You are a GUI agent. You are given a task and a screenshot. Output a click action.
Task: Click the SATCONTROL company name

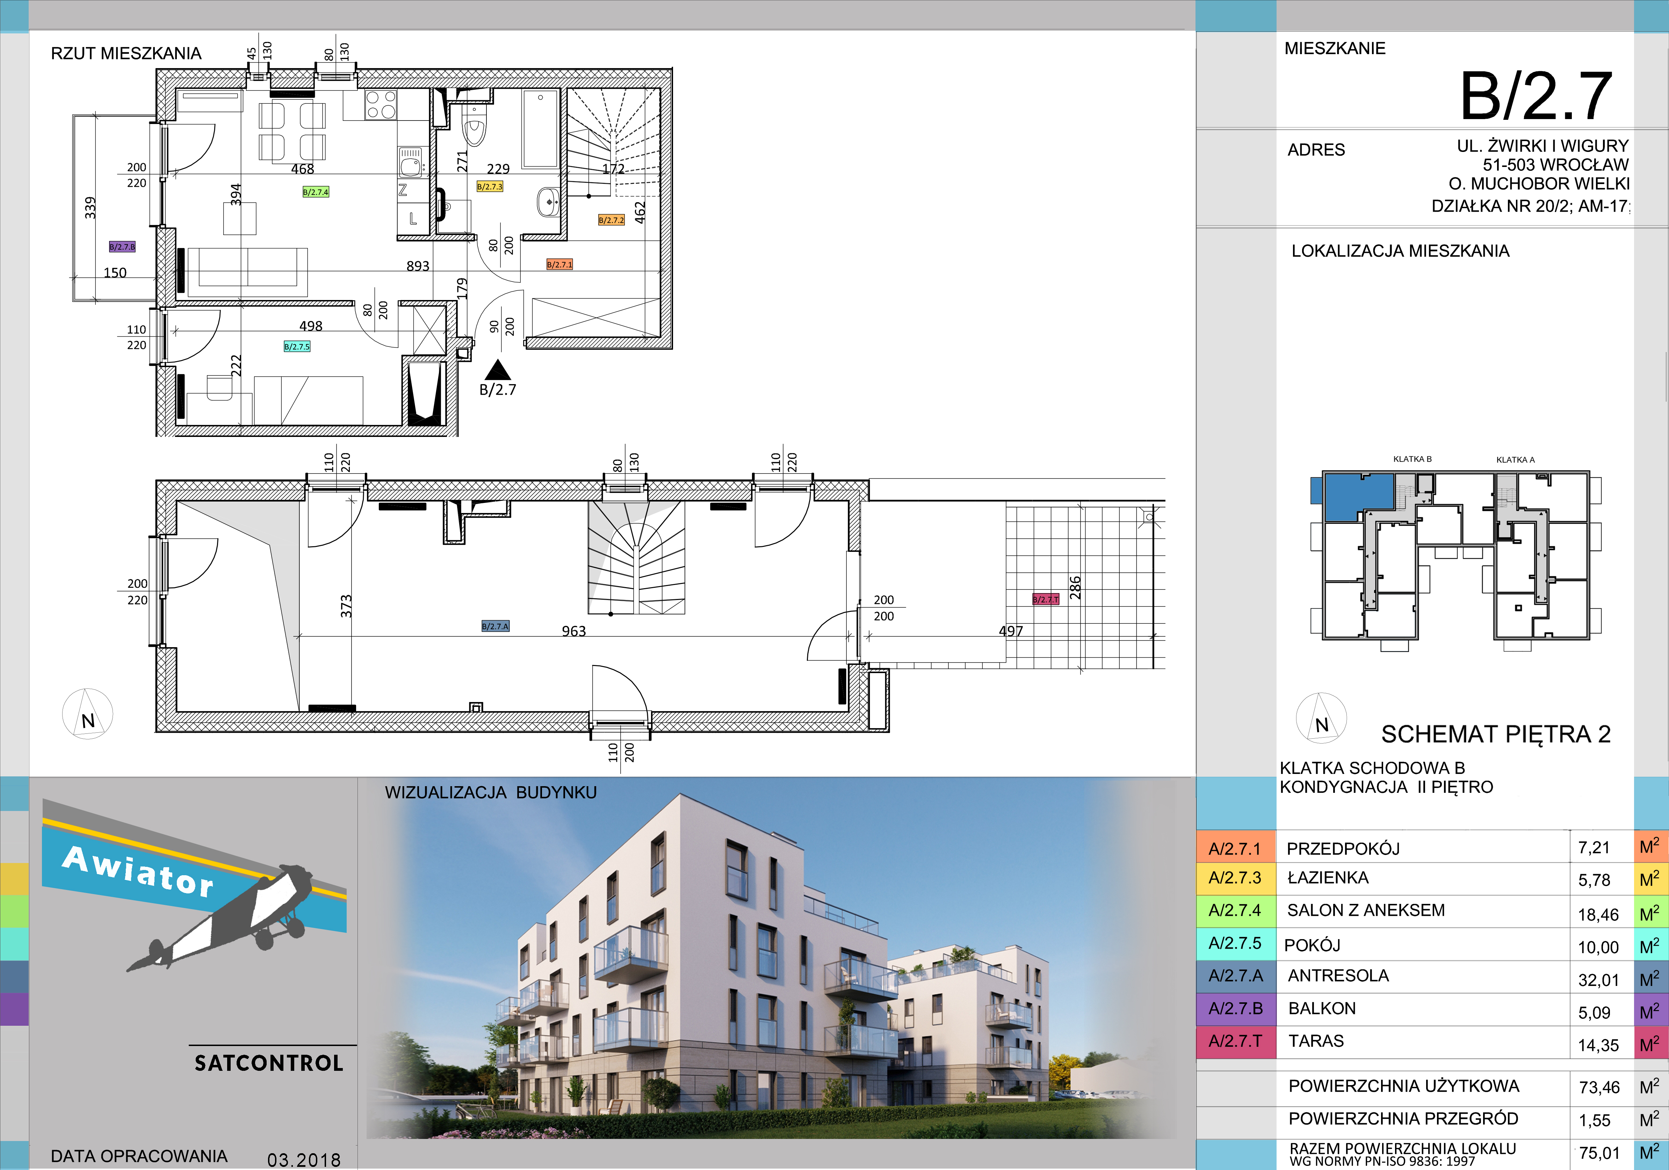pyautogui.click(x=269, y=1064)
